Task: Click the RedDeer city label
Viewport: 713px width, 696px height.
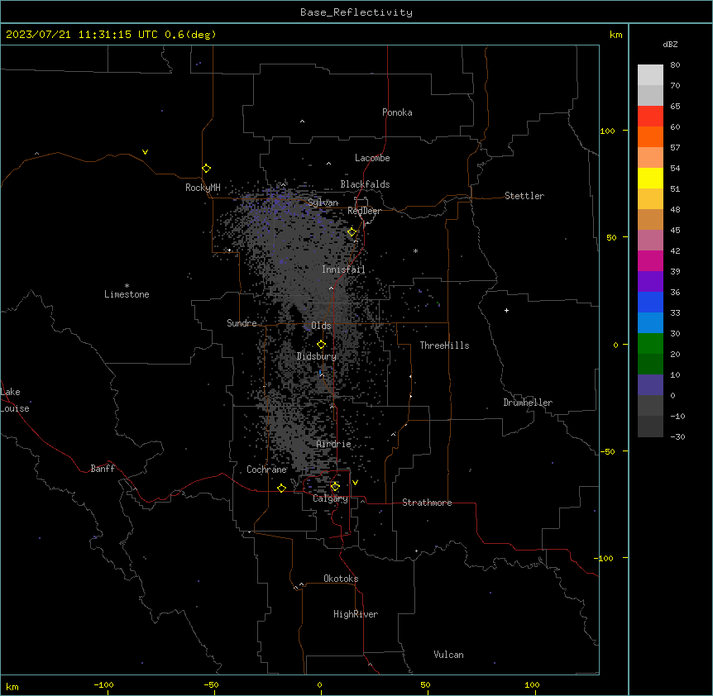Action: (x=364, y=211)
